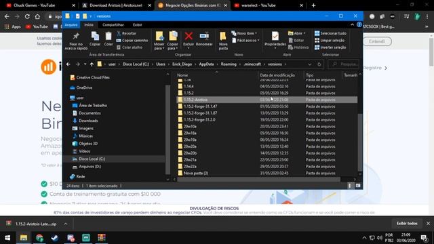Click the file list horizontal scrollbar
Screen dimensions: 434x244
pos(259,179)
